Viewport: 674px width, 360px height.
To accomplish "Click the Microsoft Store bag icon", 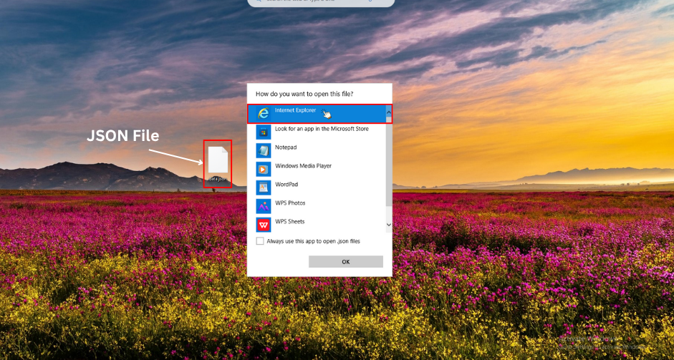I will click(264, 132).
